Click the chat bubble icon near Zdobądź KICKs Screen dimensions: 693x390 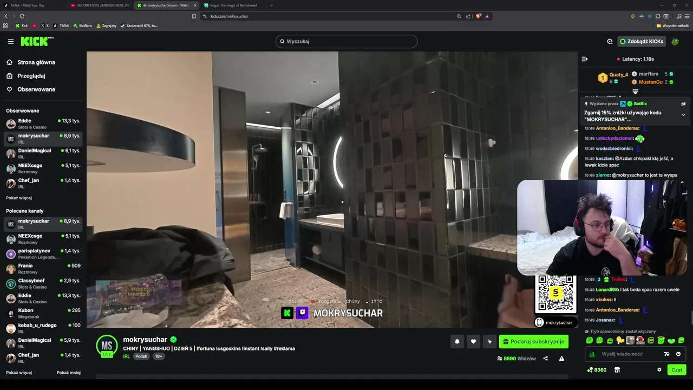pos(610,41)
